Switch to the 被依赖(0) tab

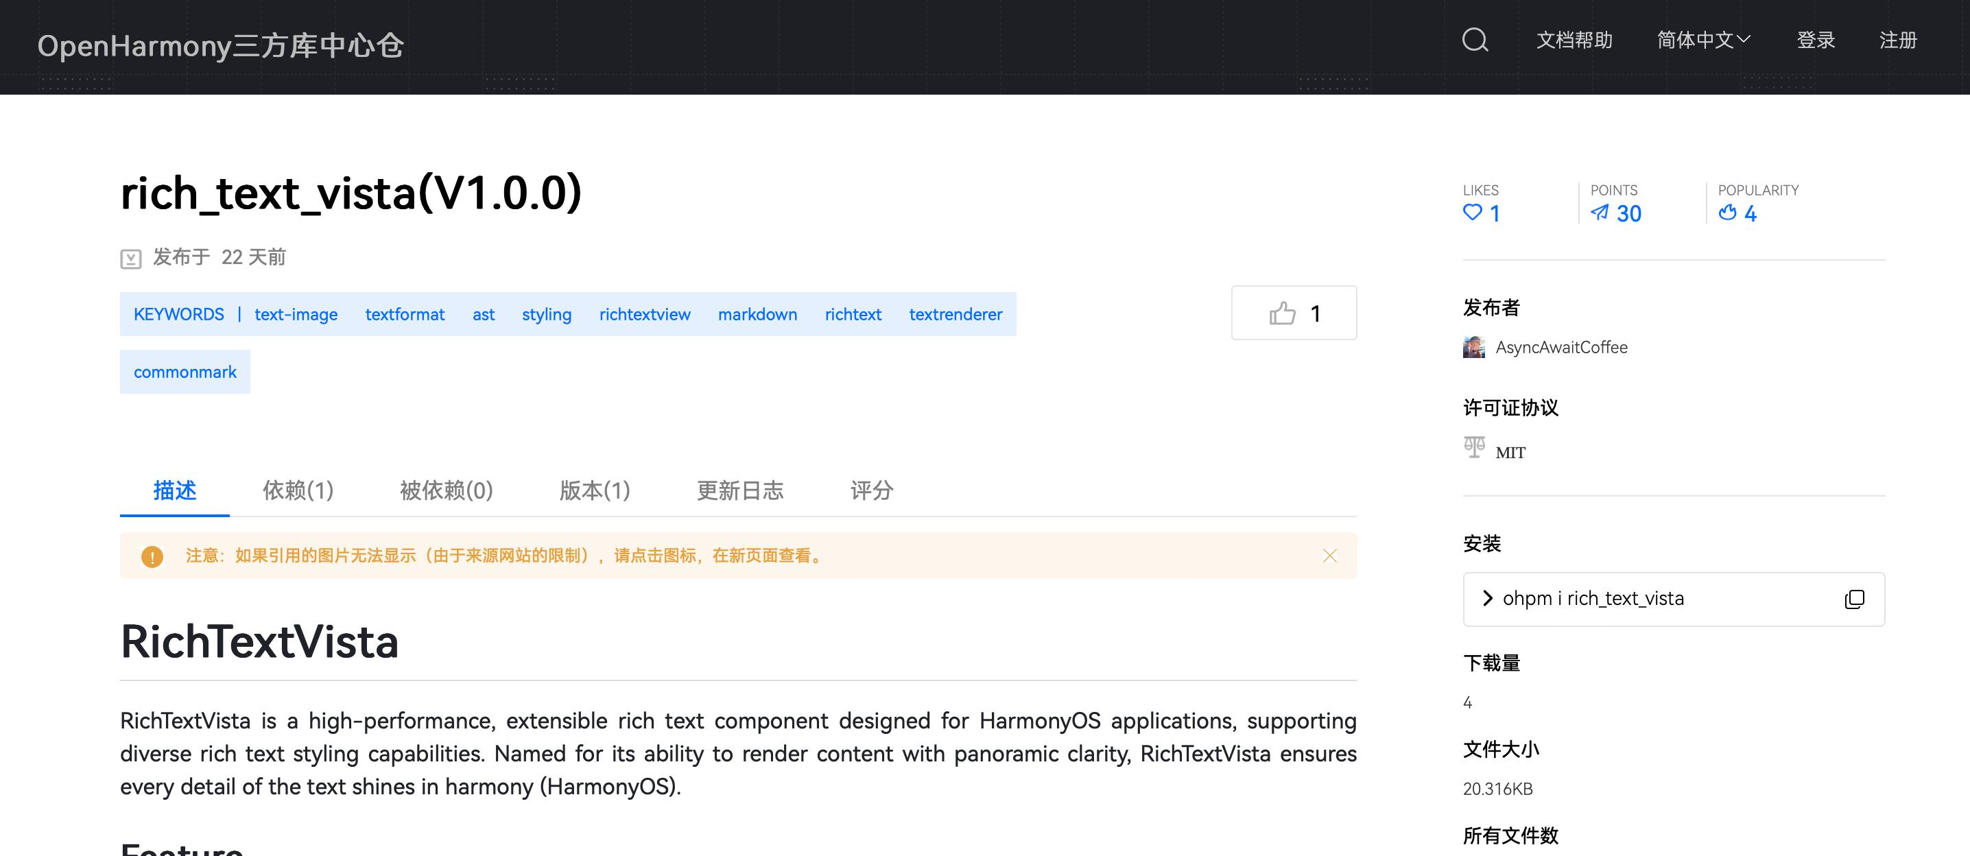pos(447,490)
